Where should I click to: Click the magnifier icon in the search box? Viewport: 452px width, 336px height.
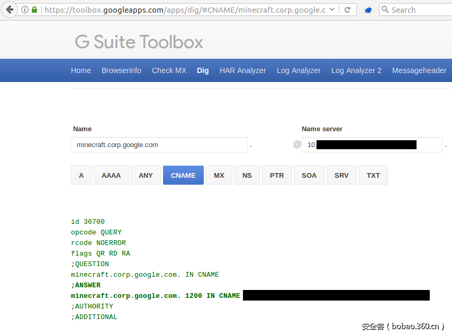[x=385, y=10]
